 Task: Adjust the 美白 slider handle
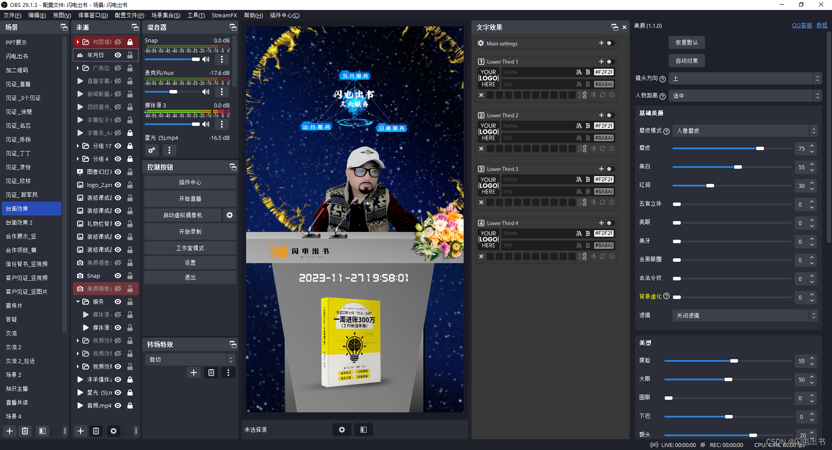coord(738,167)
